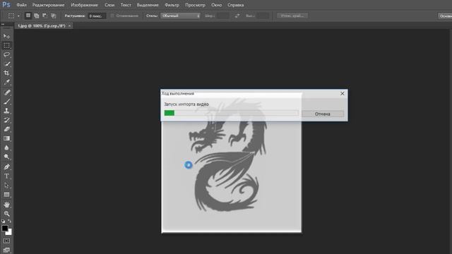This screenshot has width=452, height=254.
Task: Click the Уточн. край button
Action: tap(292, 16)
